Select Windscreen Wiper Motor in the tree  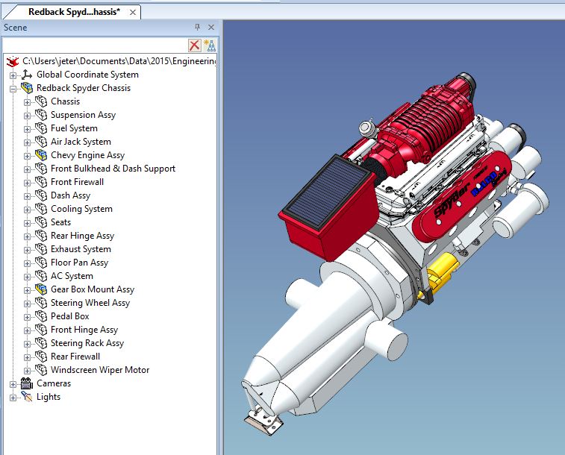(x=99, y=370)
